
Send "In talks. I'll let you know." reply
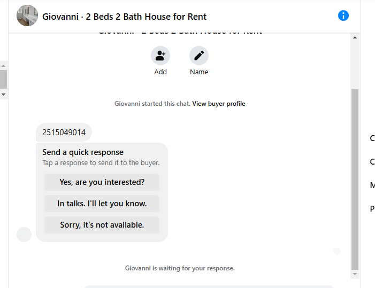[x=102, y=204]
